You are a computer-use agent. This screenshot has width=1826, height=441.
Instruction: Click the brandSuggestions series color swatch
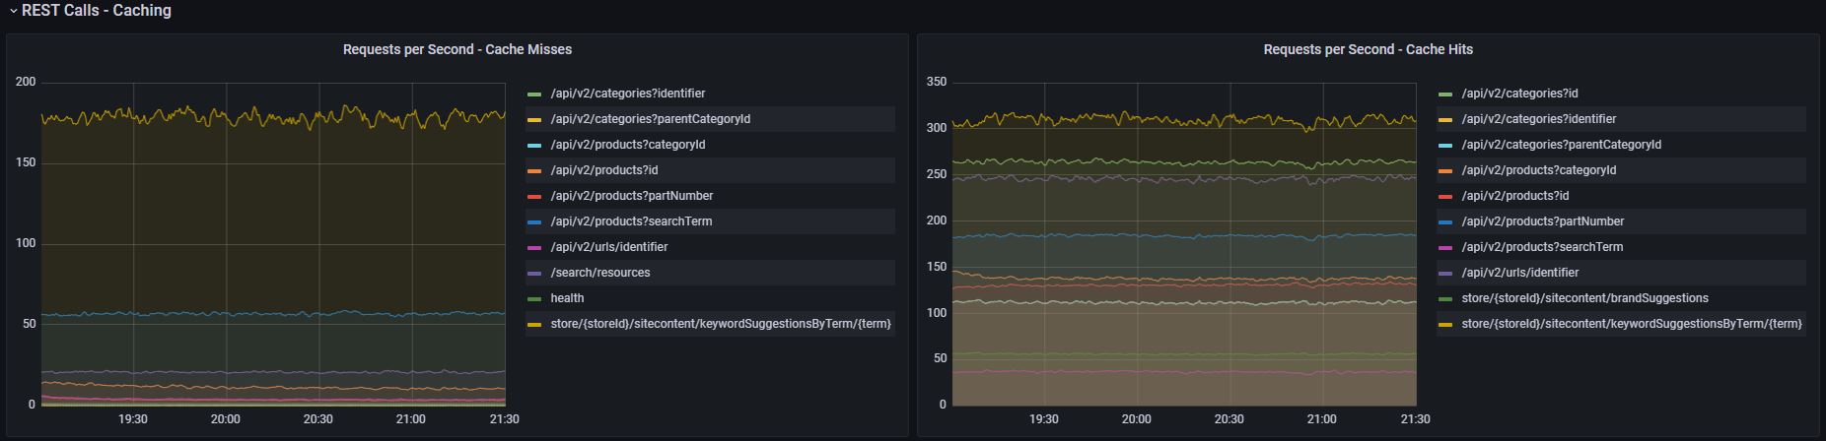pos(1445,298)
